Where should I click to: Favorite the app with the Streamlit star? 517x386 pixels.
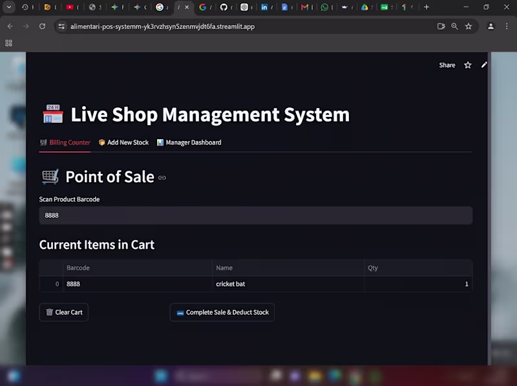[467, 65]
